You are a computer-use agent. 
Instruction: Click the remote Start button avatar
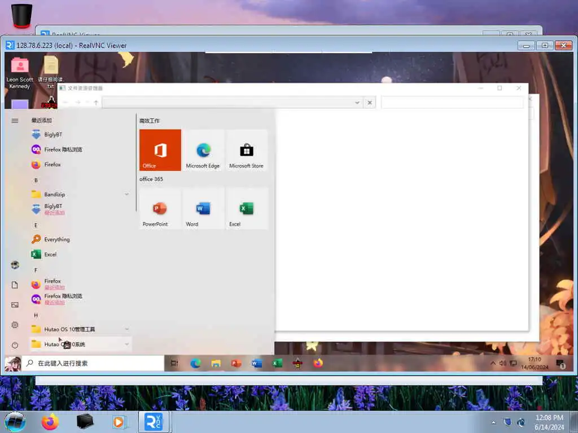13,364
